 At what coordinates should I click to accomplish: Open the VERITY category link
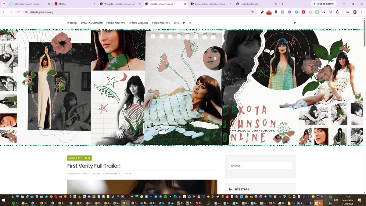pyautogui.click(x=128, y=174)
